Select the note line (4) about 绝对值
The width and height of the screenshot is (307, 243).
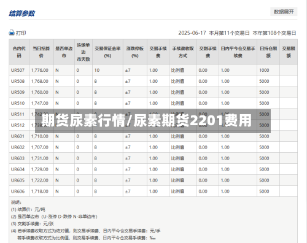pyautogui.click(x=85, y=231)
